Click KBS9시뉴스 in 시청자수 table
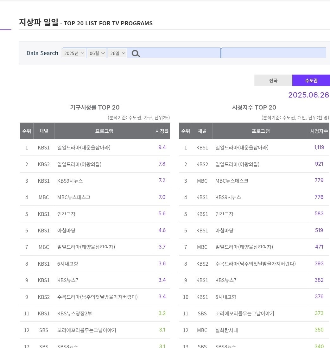The image size is (330, 348). (x=228, y=197)
